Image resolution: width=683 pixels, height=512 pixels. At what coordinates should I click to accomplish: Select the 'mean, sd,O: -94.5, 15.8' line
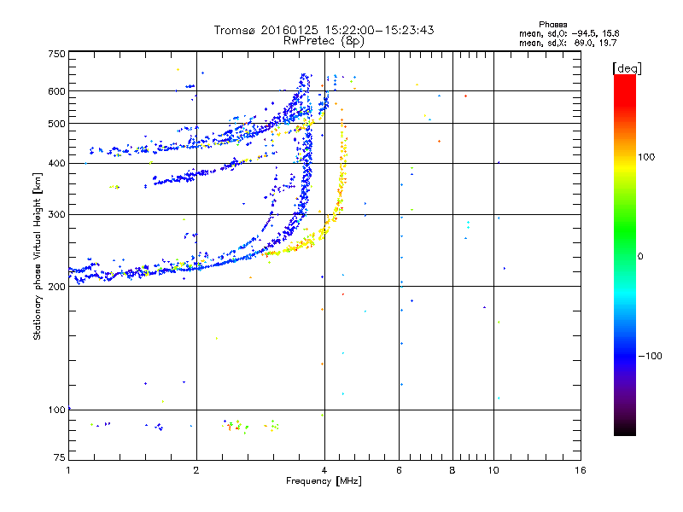click(x=569, y=33)
